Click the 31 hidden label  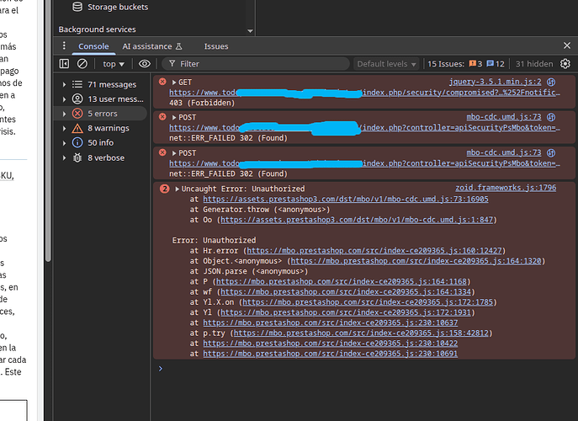(x=533, y=64)
